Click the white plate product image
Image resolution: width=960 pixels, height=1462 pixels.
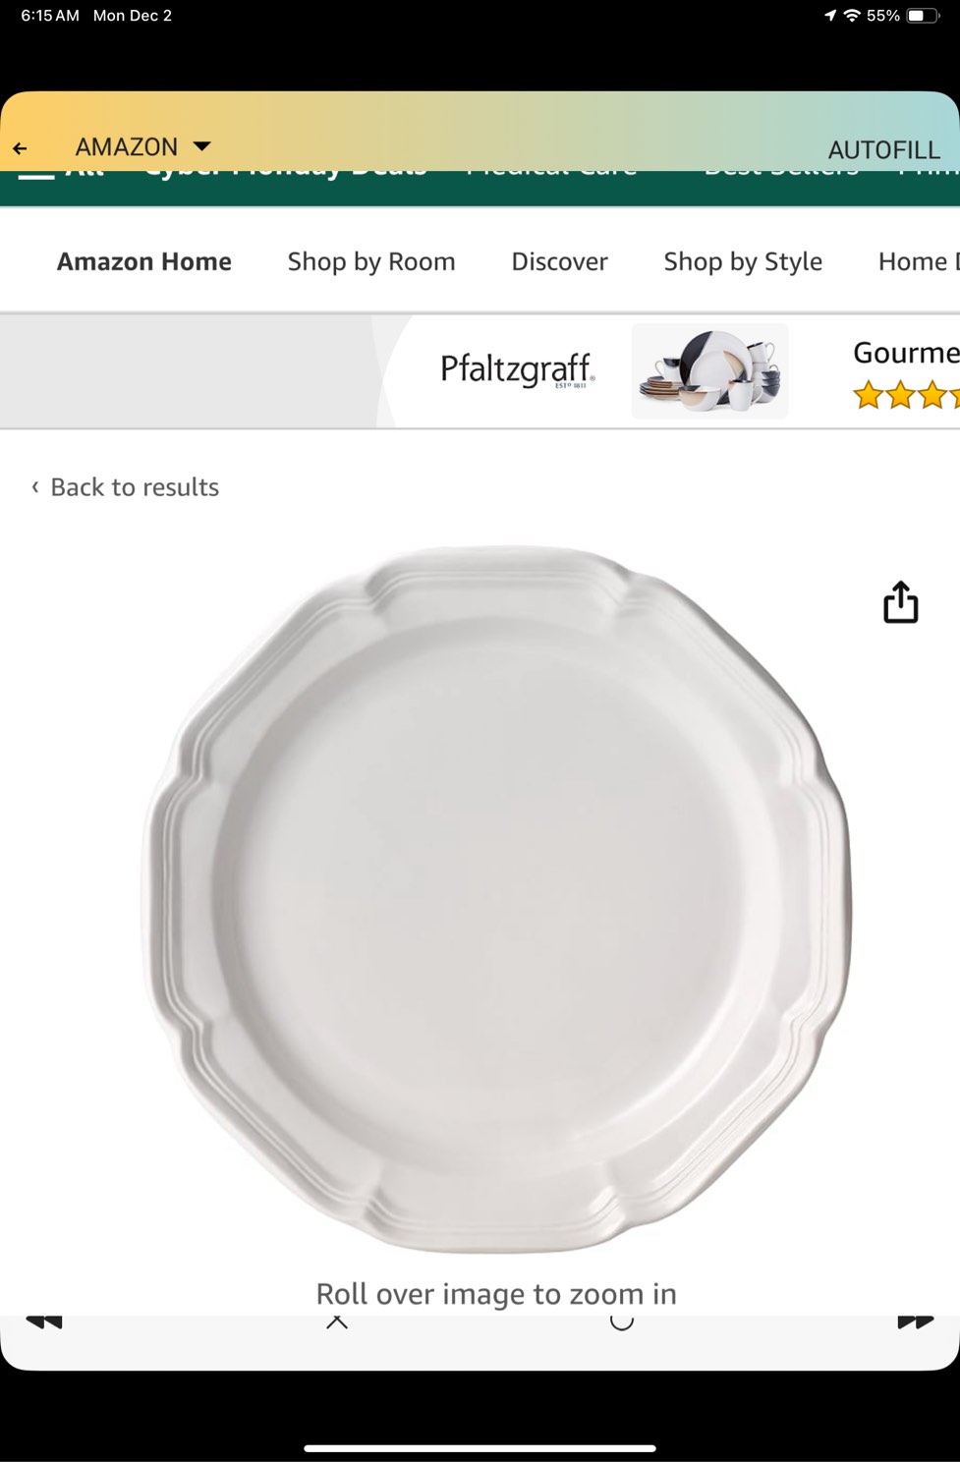point(497,899)
